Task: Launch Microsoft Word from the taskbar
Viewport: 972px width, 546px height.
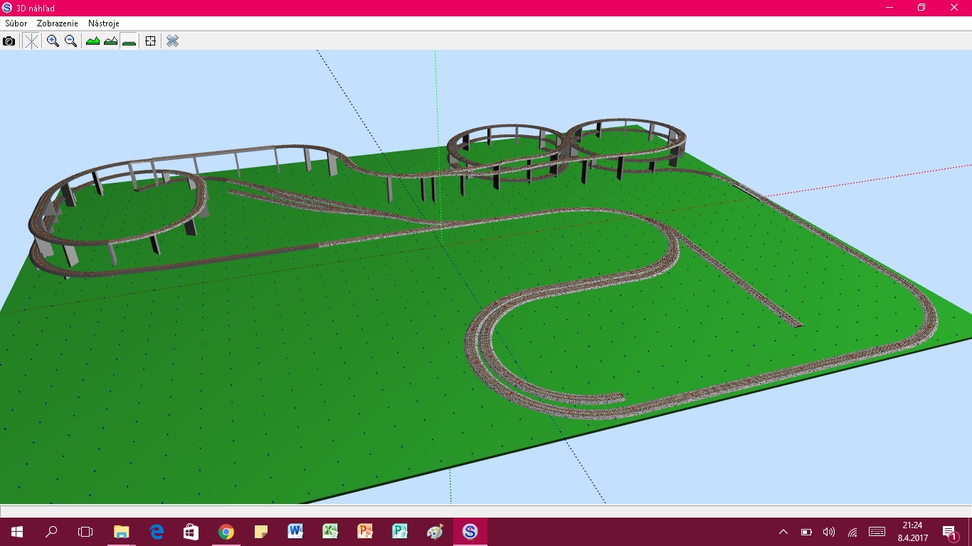Action: 295,532
